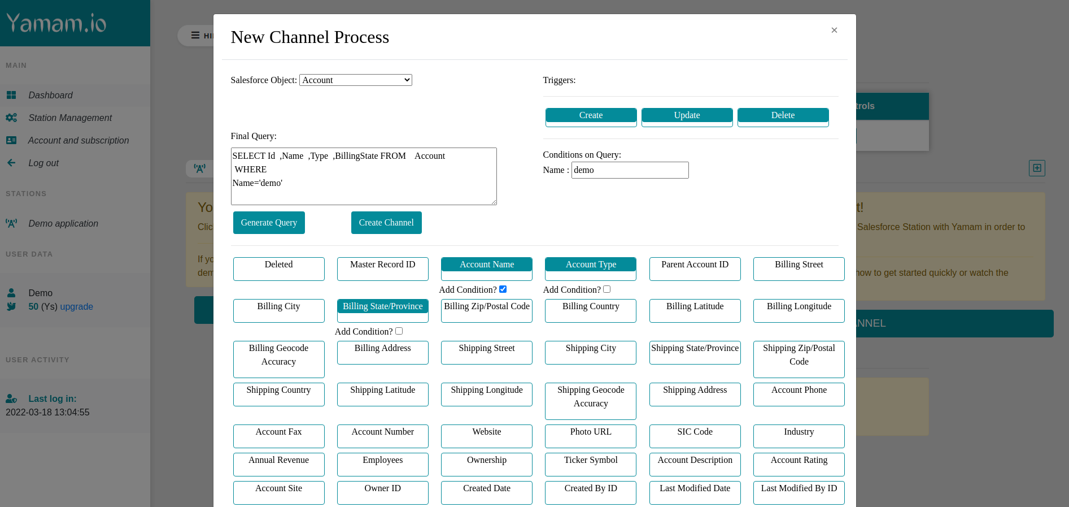This screenshot has height=507, width=1069.
Task: Click the Station Management gears icon
Action: 11,118
